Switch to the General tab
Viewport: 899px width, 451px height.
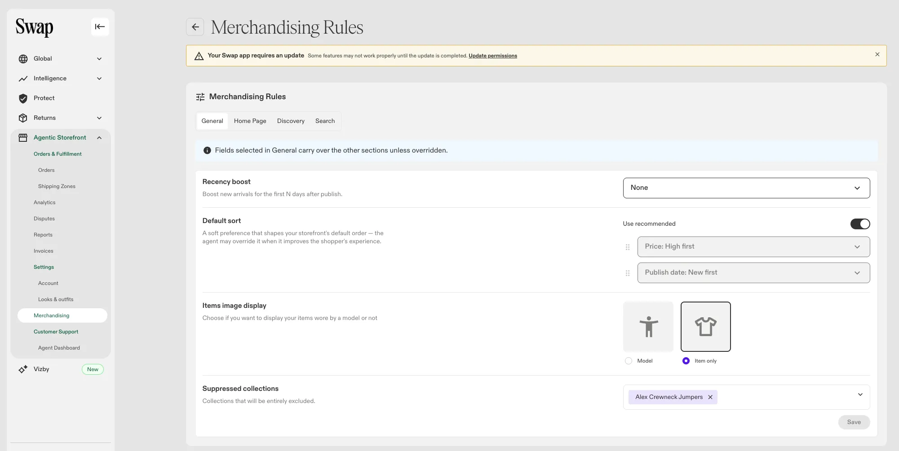[212, 121]
